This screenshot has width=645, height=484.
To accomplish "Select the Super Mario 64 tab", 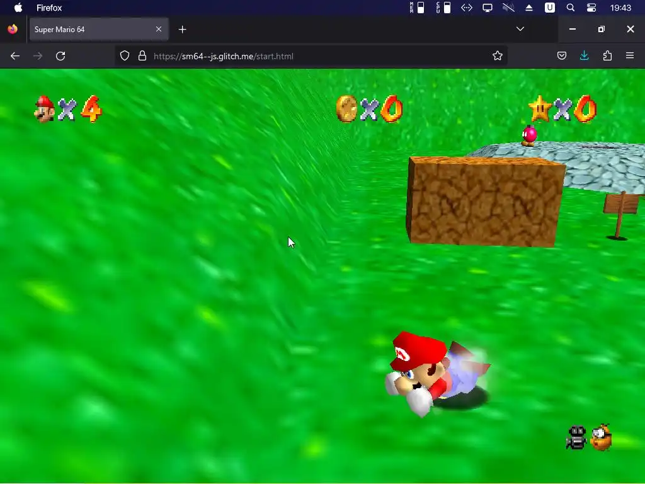I will 99,29.
